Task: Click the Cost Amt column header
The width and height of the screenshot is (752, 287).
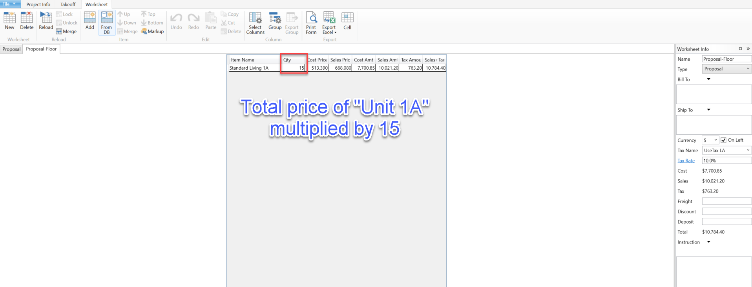Action: 364,60
